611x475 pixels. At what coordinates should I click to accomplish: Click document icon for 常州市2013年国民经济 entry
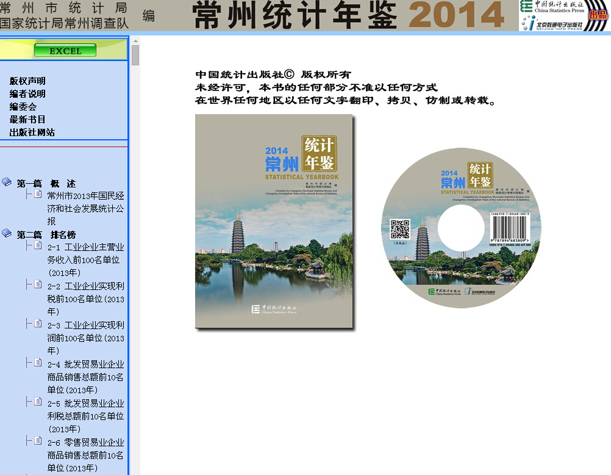click(38, 194)
